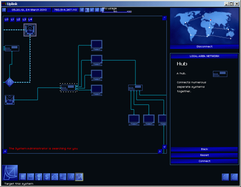Click the hub image in the info panel
The width and height of the screenshot is (241, 187).
(220, 74)
